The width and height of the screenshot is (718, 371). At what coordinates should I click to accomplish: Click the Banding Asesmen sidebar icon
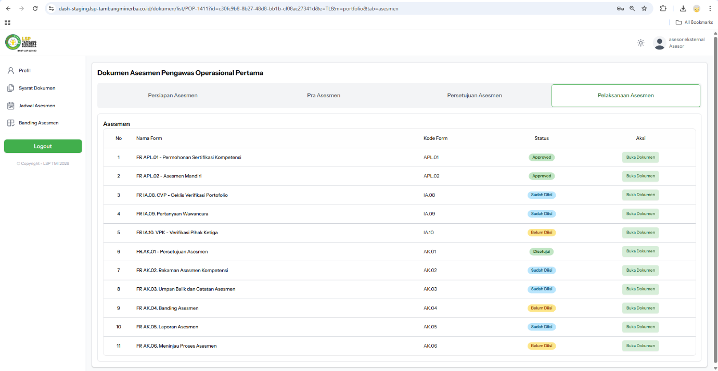pyautogui.click(x=10, y=123)
